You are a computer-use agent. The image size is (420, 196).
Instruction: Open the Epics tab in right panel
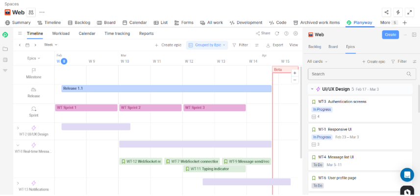click(350, 47)
